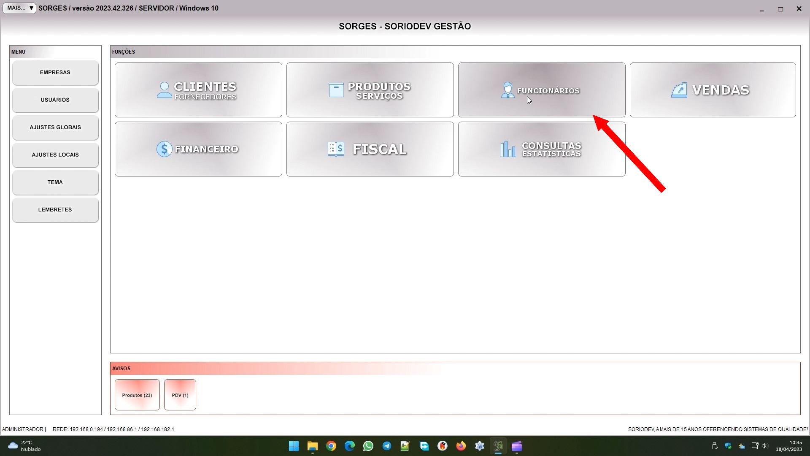Open WhatsApp from the taskbar
Screen dimensions: 810x456
point(368,446)
